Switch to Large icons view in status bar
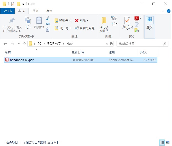This screenshot has width=172, height=146. coord(168,142)
